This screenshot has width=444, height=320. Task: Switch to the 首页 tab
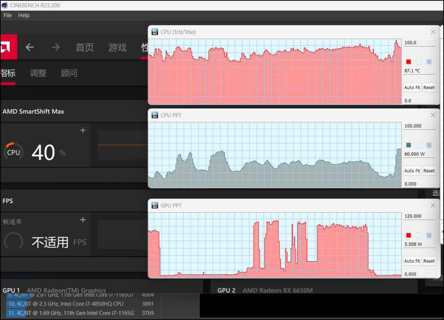pos(85,47)
